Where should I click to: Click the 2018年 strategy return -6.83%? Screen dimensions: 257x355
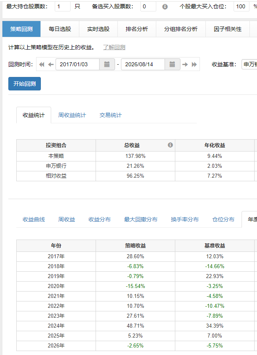pyautogui.click(x=135, y=266)
